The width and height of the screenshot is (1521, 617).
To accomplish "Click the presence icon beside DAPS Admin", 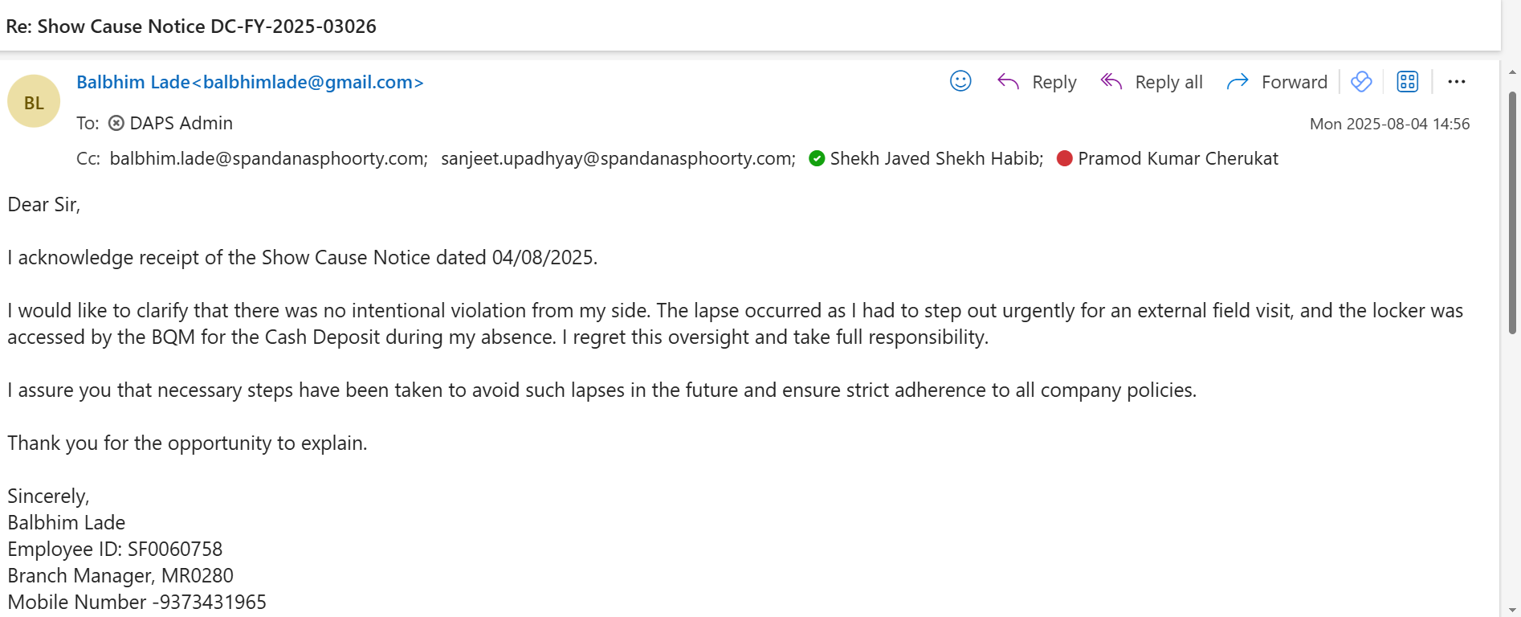I will tap(116, 123).
